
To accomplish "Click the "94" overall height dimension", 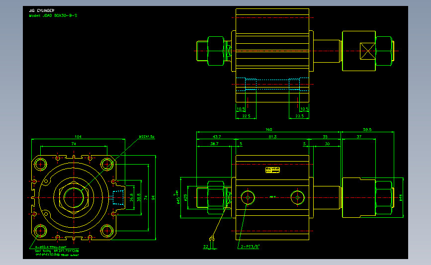I will 153,198.
